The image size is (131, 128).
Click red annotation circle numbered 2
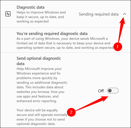point(71,112)
